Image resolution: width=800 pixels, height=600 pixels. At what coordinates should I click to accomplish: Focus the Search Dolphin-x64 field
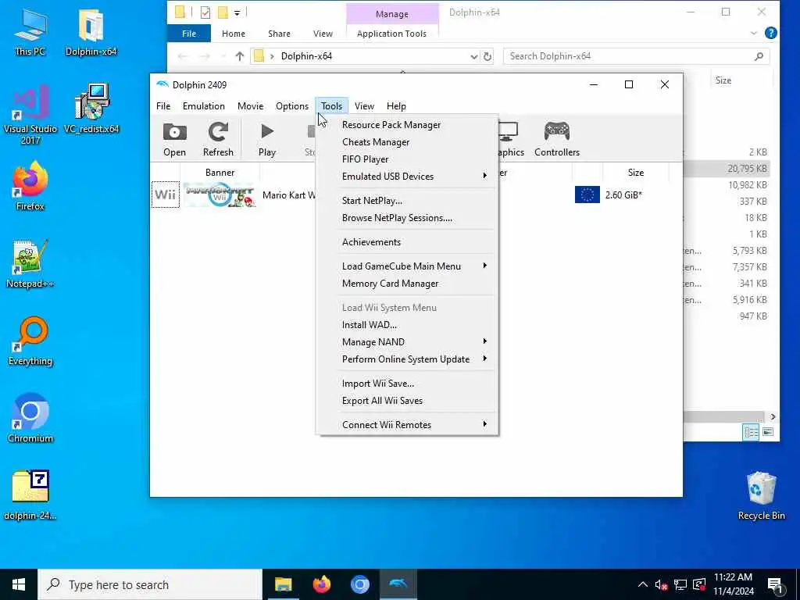(x=636, y=56)
